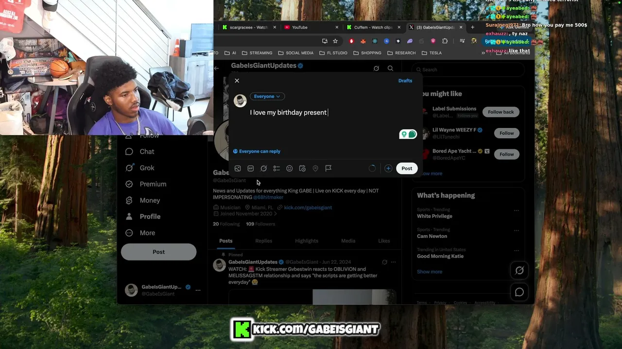View the 20 Following list
The height and width of the screenshot is (349, 622).
[x=226, y=224]
